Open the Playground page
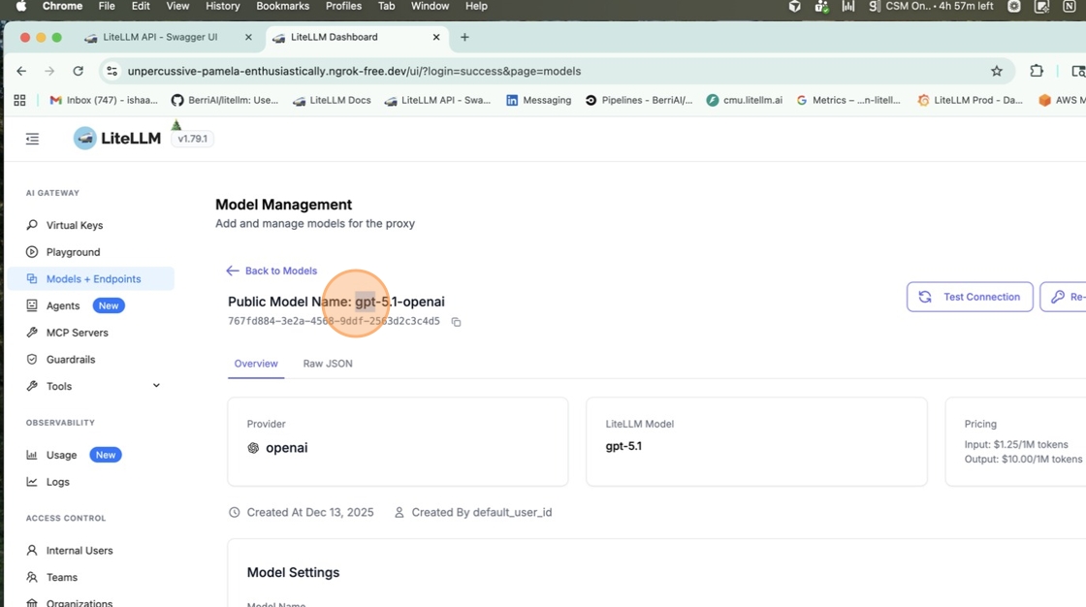This screenshot has height=607, width=1086. click(73, 252)
